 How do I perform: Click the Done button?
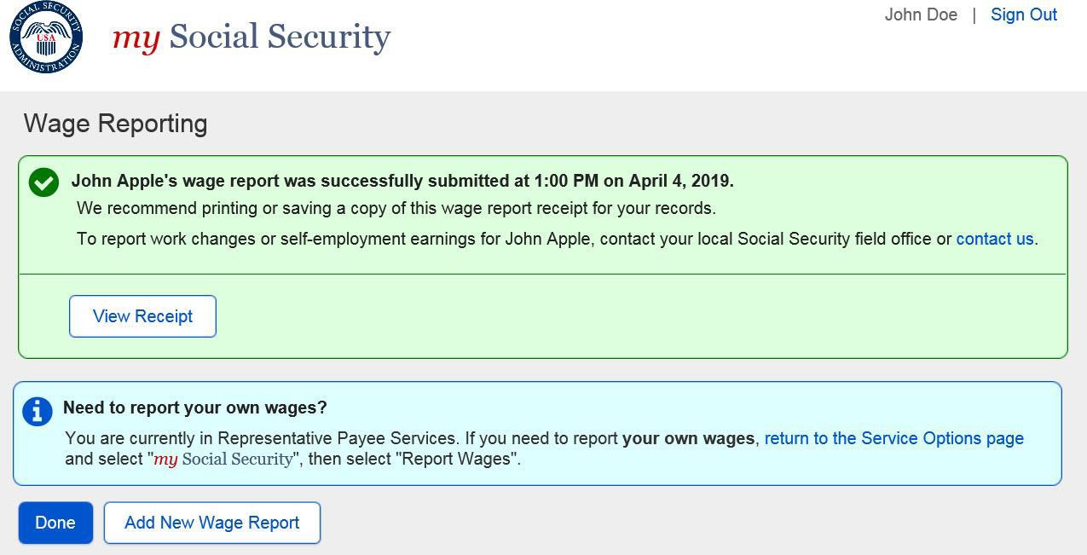pyautogui.click(x=55, y=523)
